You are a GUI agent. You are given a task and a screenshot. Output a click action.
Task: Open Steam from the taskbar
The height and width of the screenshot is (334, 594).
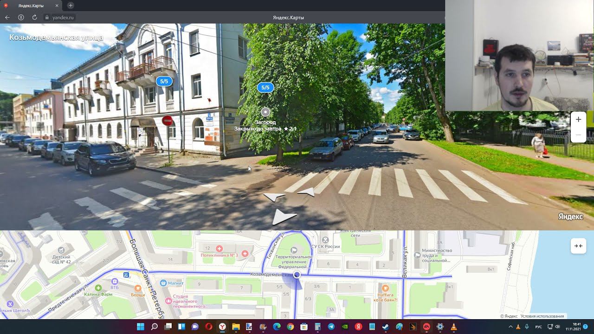(x=385, y=327)
